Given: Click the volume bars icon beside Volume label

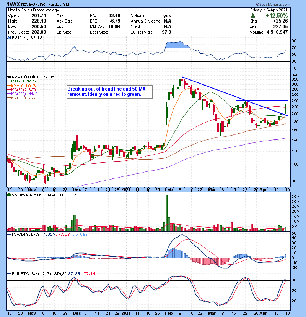Looking at the screenshot, I should coord(9,195).
